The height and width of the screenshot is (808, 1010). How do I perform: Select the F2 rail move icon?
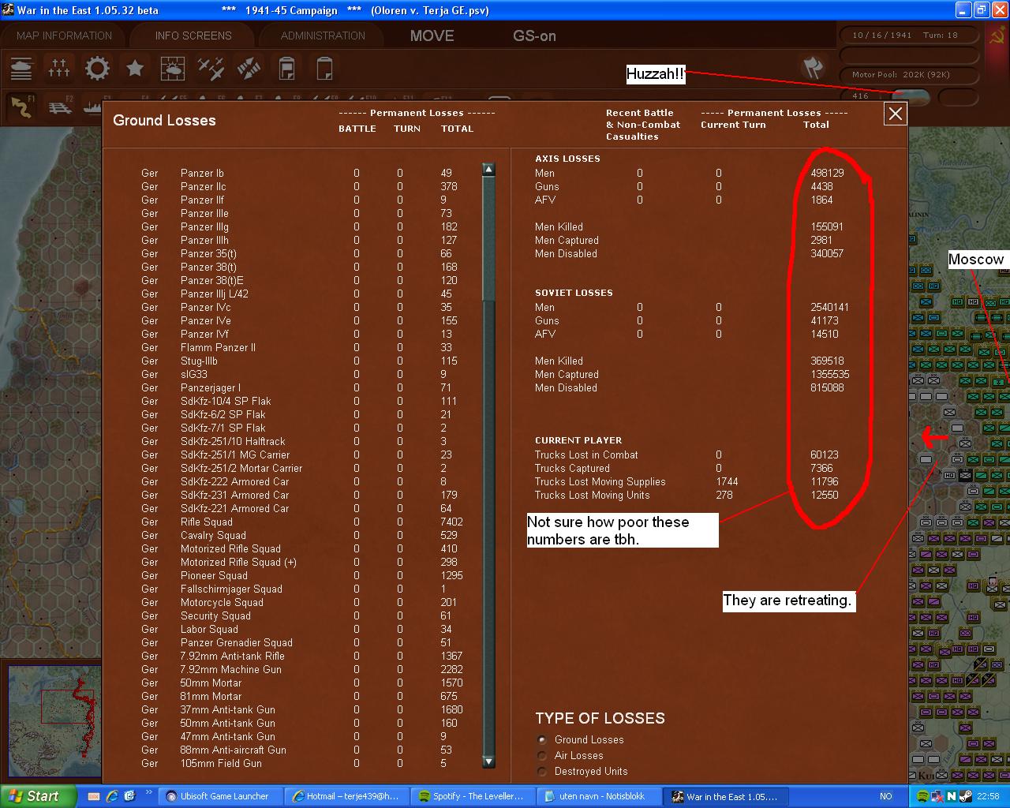pyautogui.click(x=60, y=107)
